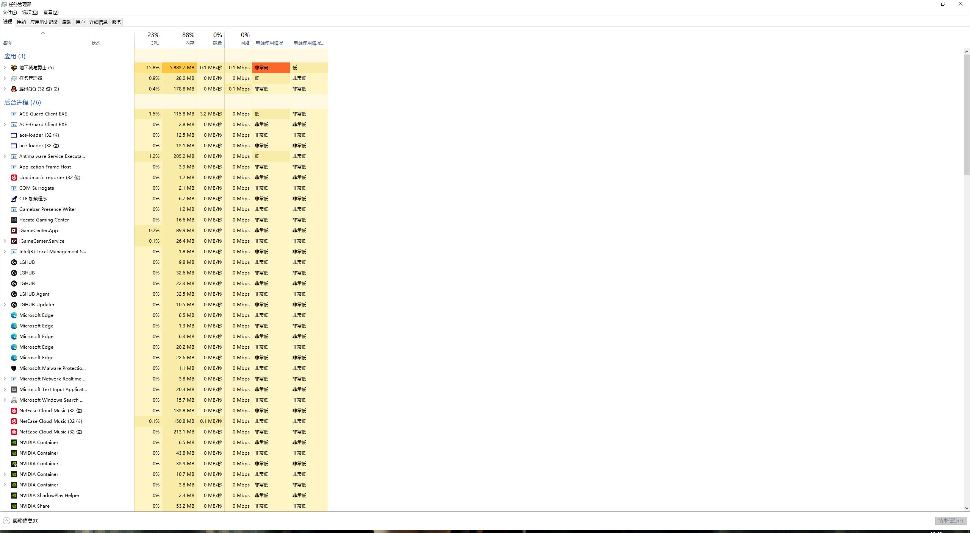Click the LGHUB Updater icon

click(14, 305)
